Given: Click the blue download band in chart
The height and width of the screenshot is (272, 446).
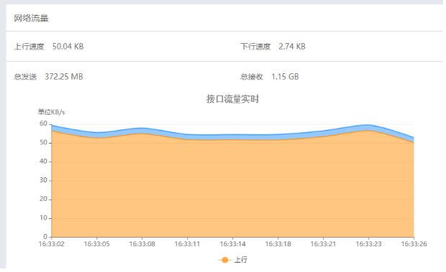Looking at the screenshot, I should [232, 137].
